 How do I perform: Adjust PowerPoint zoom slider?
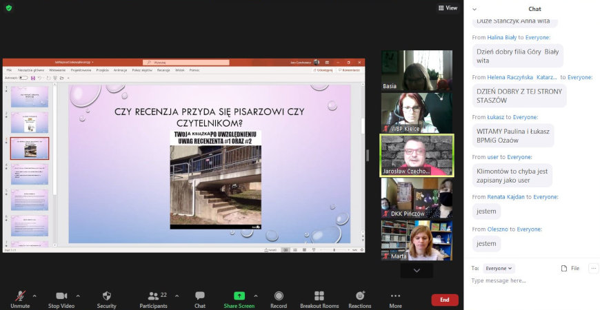[334, 250]
